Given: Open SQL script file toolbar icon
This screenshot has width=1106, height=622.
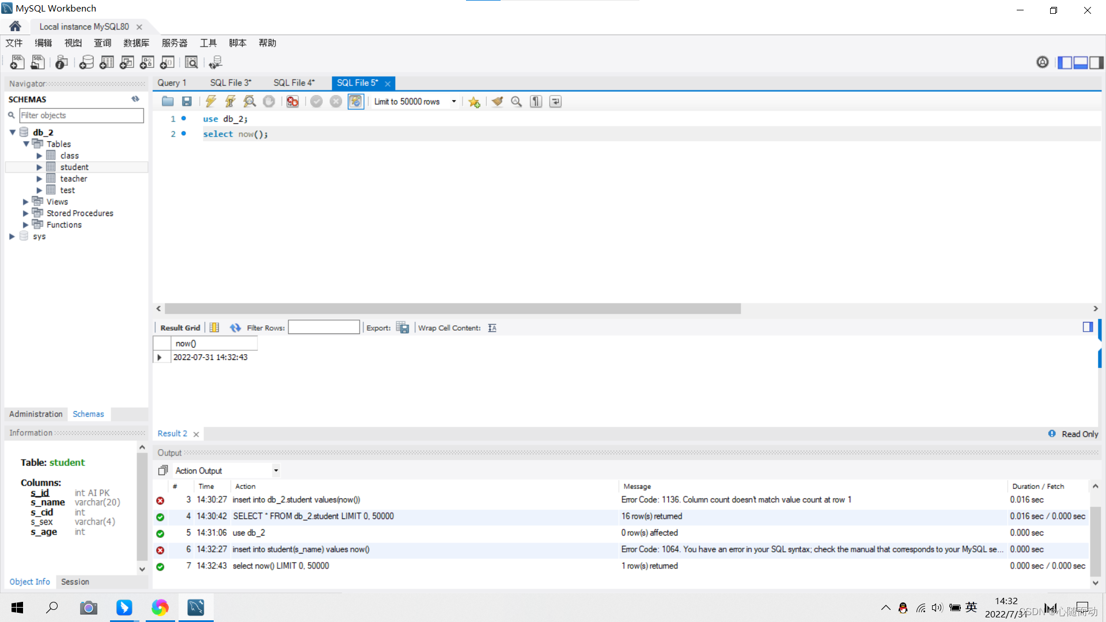Looking at the screenshot, I should click(38, 62).
